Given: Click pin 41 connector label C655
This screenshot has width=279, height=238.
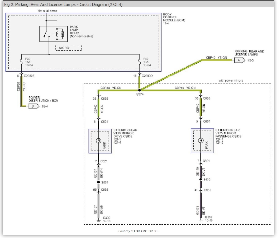Looking at the screenshot, I should (208, 190).
